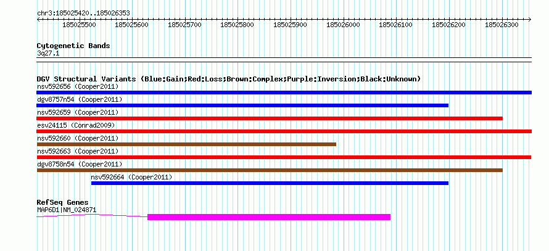Click ruler position 185026300
This screenshot has height=251, width=549.
coord(502,25)
